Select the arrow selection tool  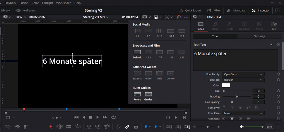point(51,127)
